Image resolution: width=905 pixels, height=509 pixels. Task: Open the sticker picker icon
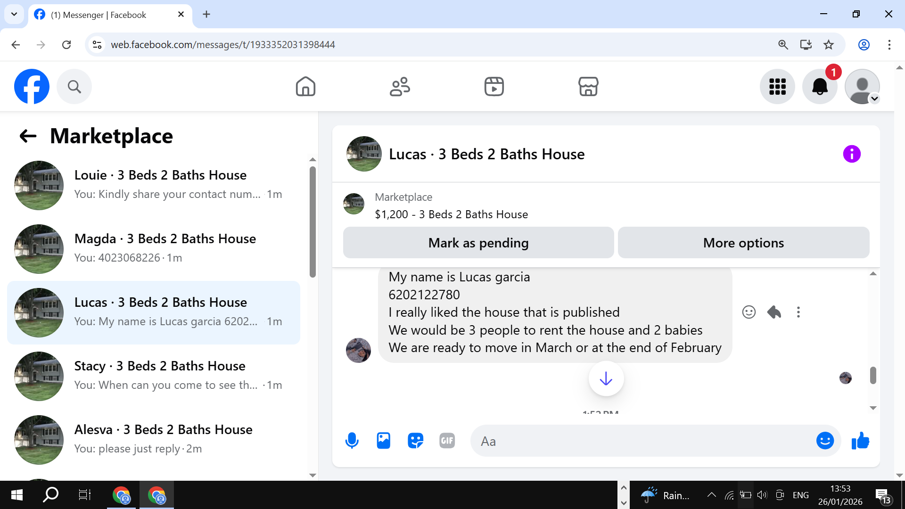click(415, 441)
